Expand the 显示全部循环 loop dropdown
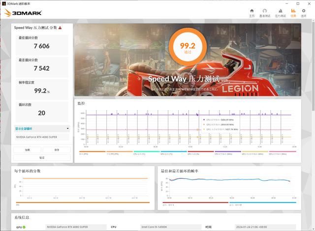Image resolution: width=315 pixels, height=231 pixels. coord(42,129)
